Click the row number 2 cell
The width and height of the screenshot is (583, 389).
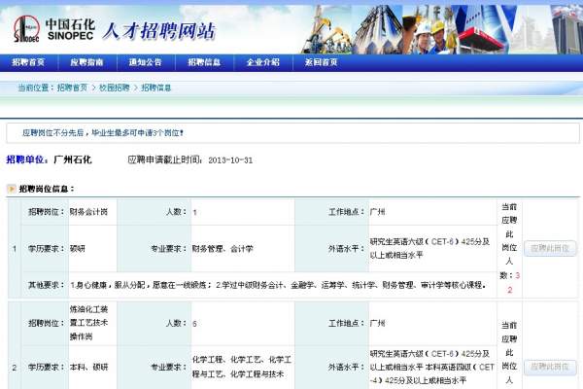15,368
